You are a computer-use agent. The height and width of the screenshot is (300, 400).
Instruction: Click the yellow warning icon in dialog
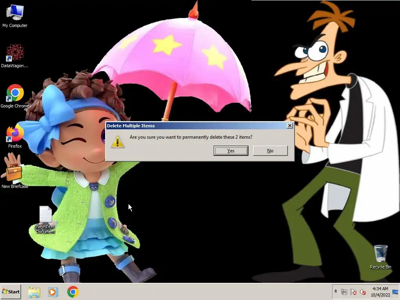118,142
